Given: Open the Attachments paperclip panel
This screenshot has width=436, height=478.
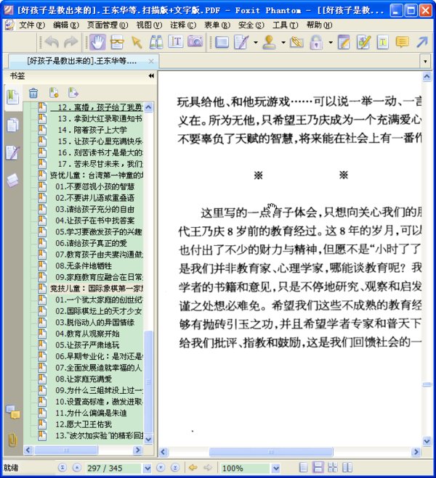Looking at the screenshot, I should click(12, 440).
